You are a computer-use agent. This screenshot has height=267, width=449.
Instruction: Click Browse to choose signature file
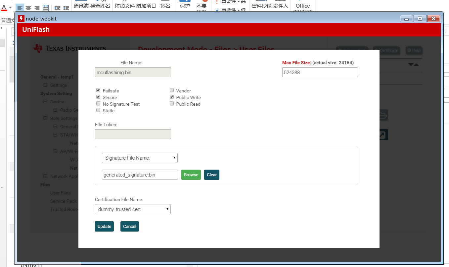[x=191, y=175]
